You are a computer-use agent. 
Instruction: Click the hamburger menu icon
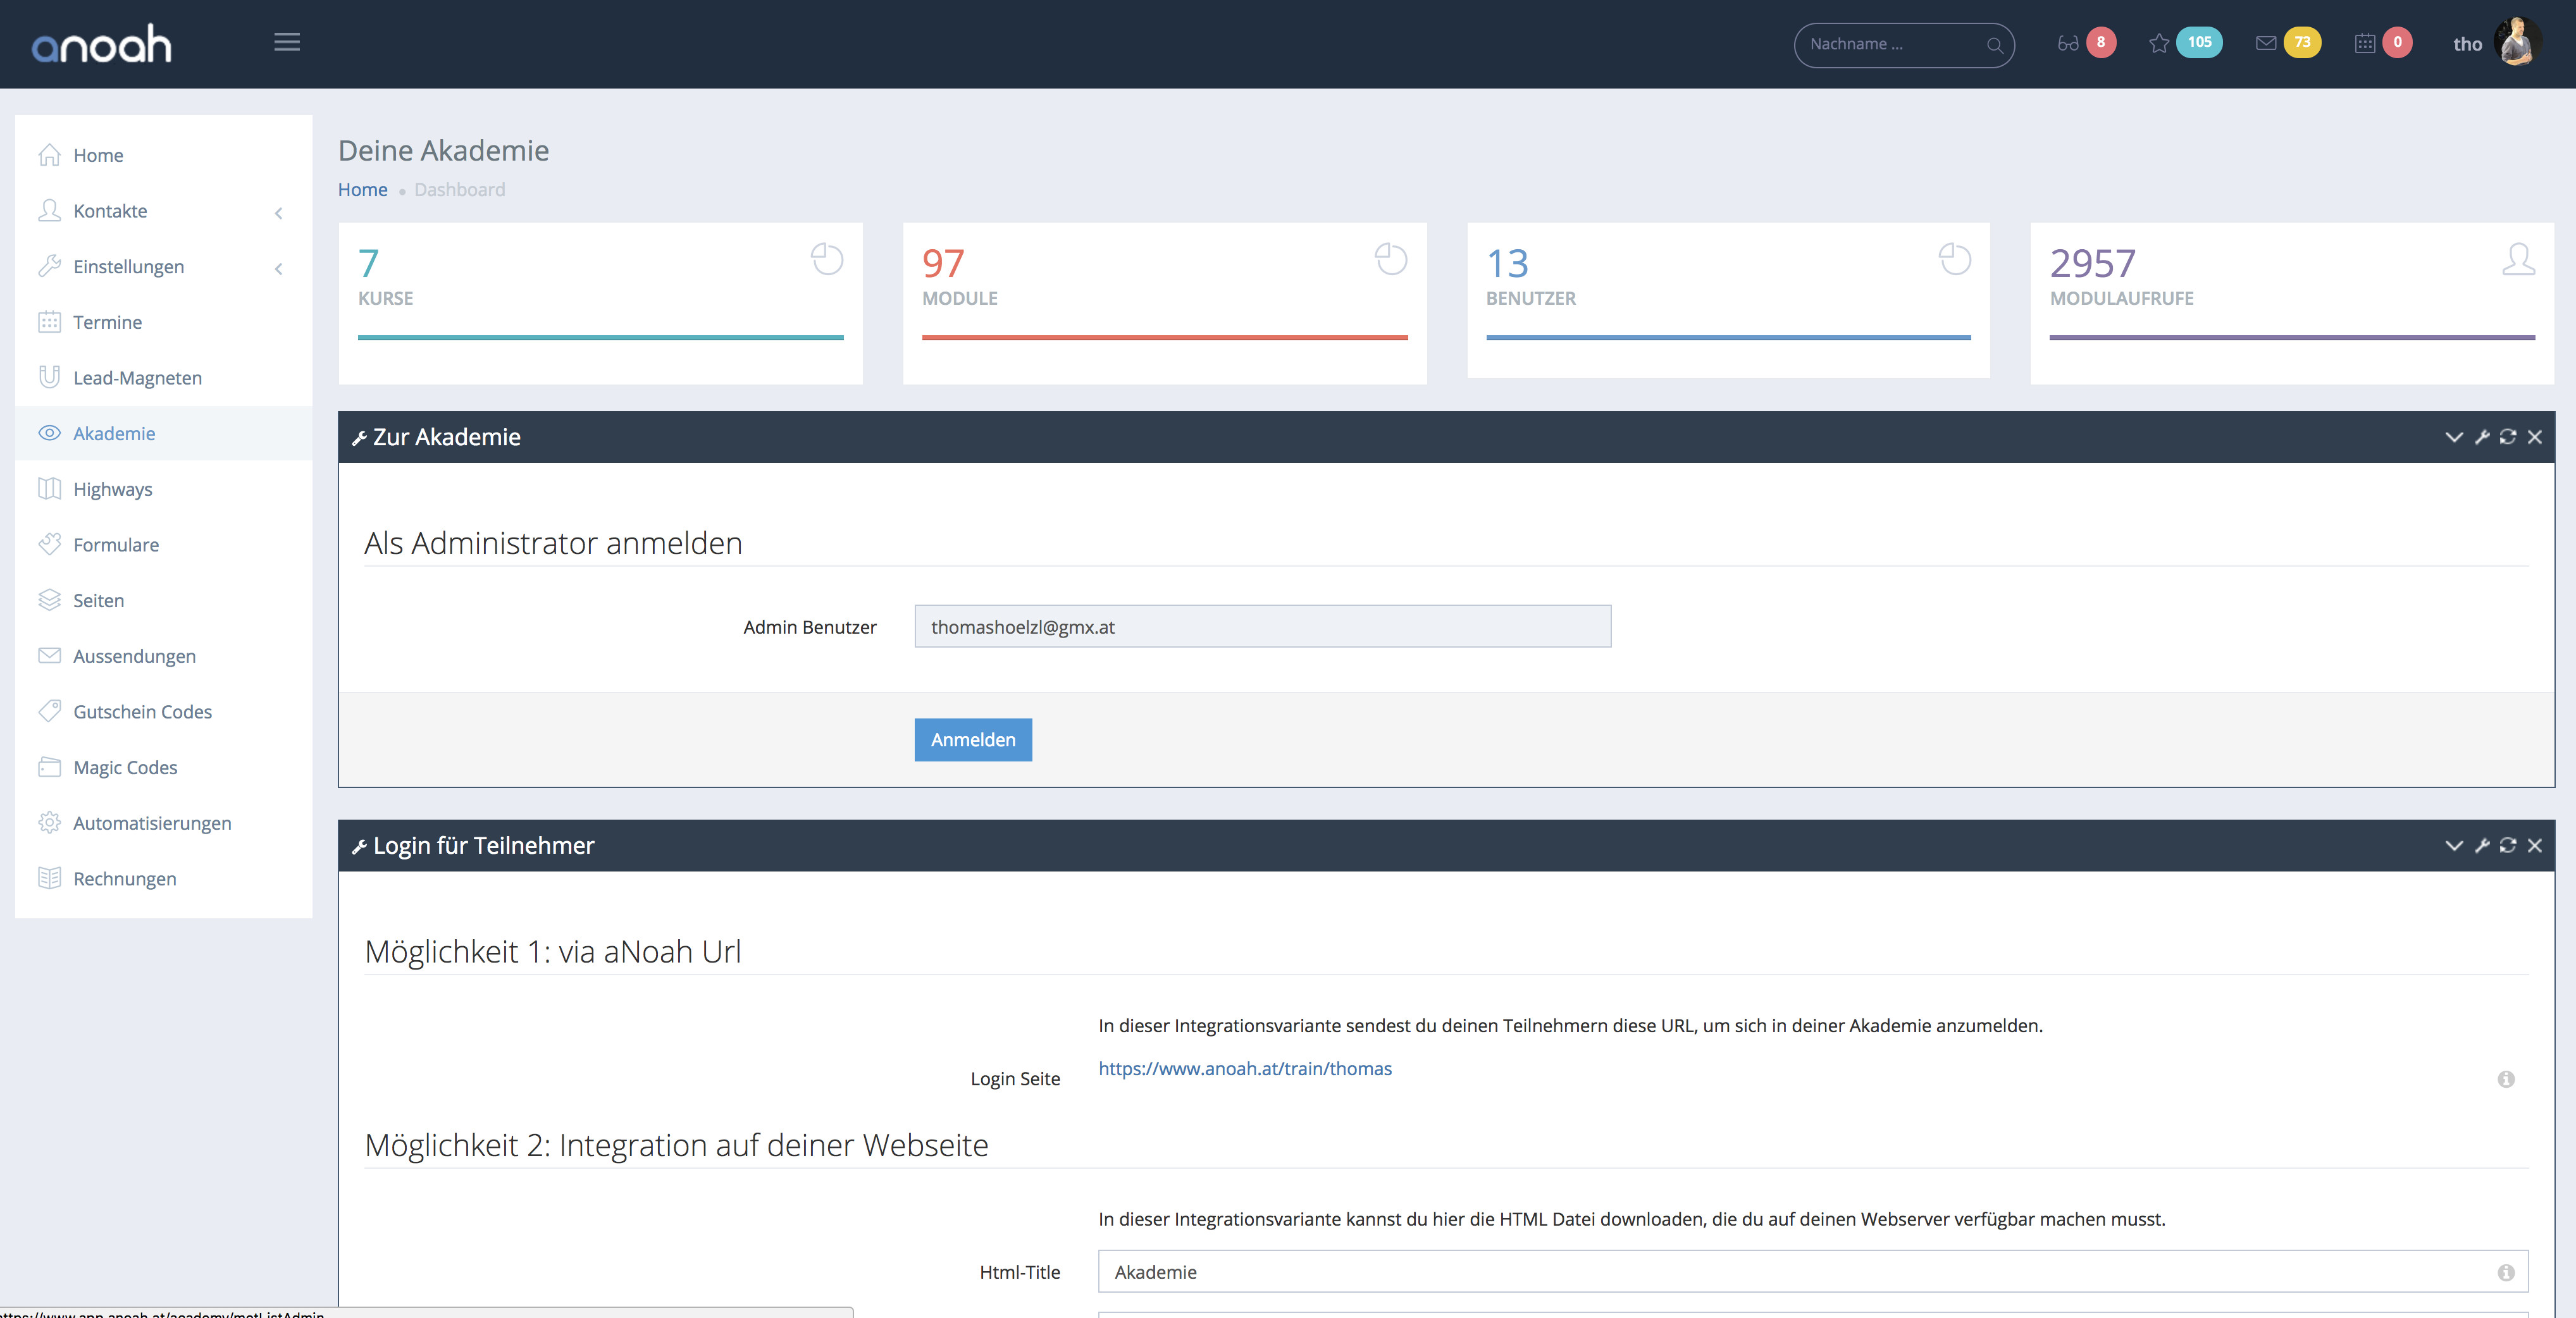click(x=287, y=42)
